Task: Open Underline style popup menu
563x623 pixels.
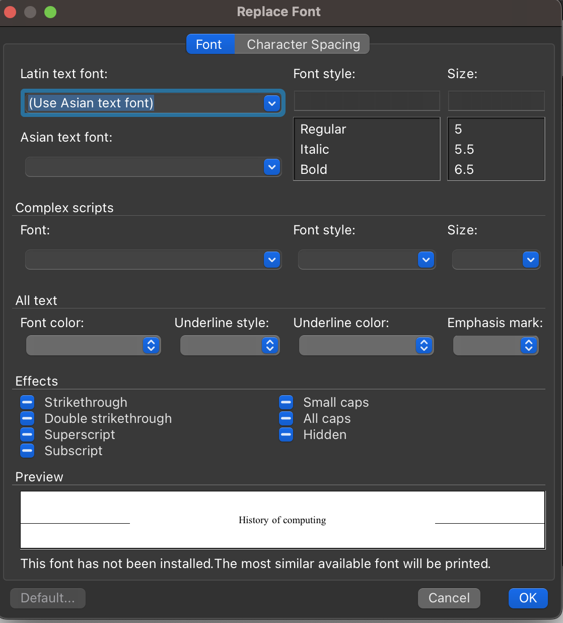Action: pos(230,345)
